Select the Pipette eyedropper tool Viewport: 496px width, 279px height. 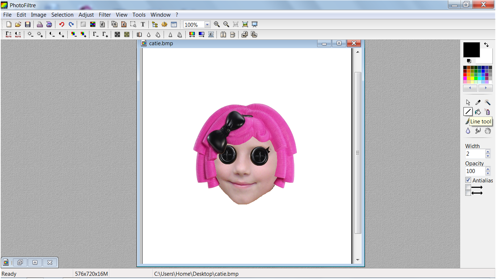click(x=478, y=102)
